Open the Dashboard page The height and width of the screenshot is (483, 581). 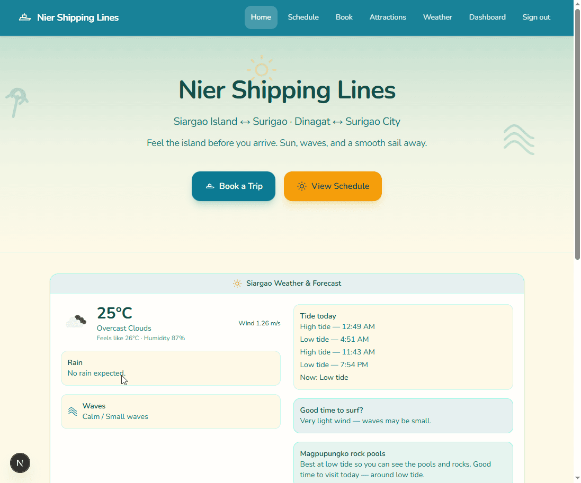coord(487,17)
